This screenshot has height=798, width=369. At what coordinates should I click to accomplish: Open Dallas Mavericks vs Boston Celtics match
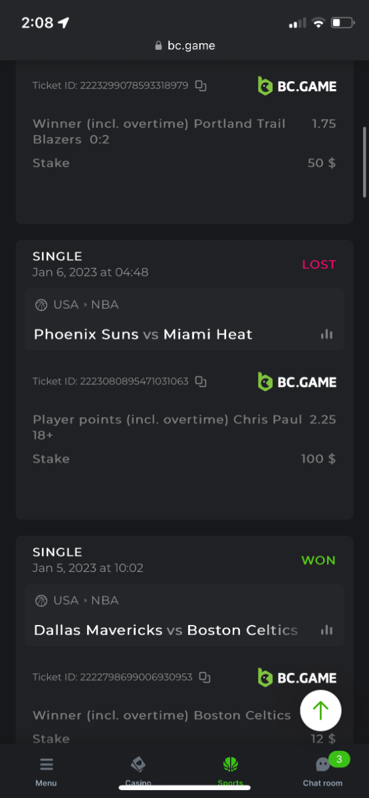coord(166,630)
